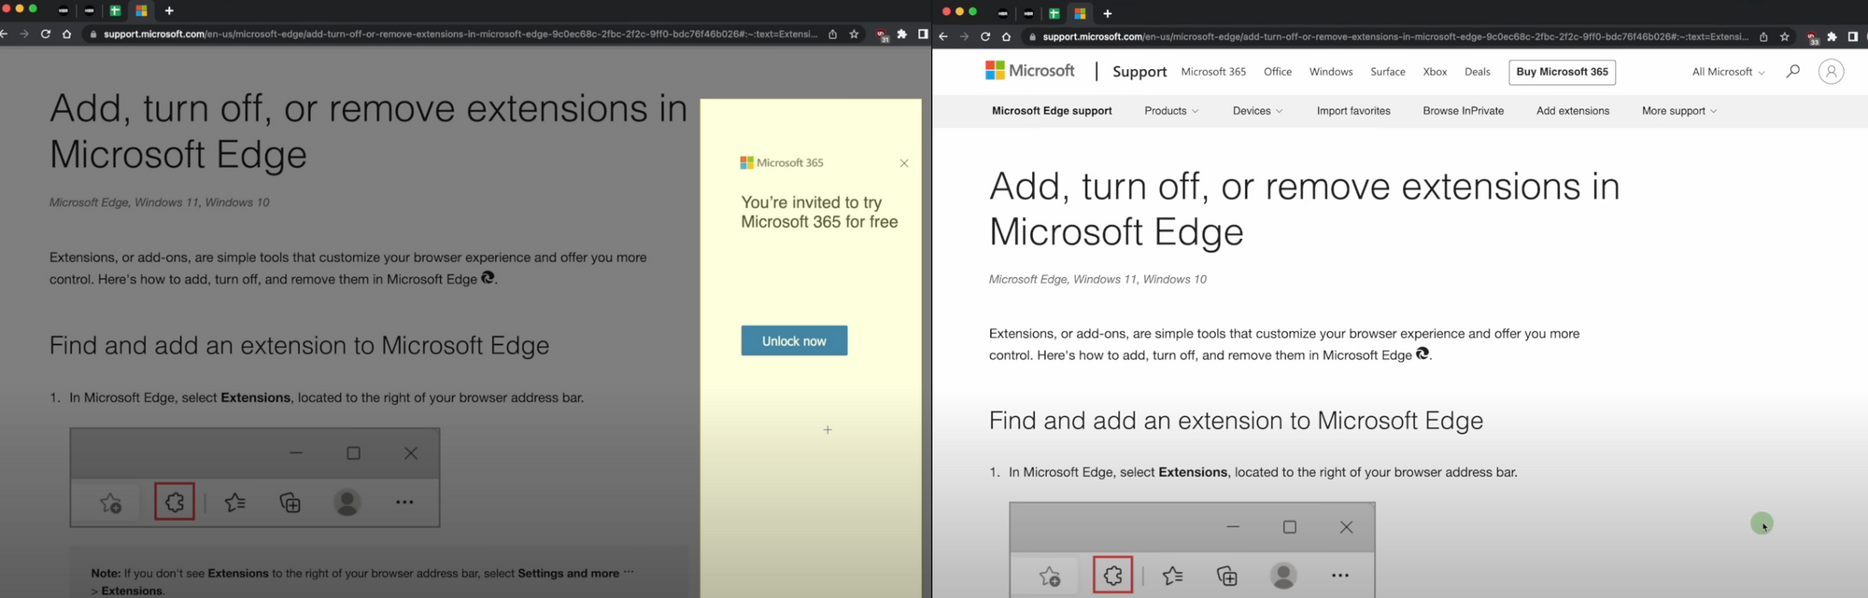
Task: Click Buy Microsoft 365 button
Action: click(1563, 72)
